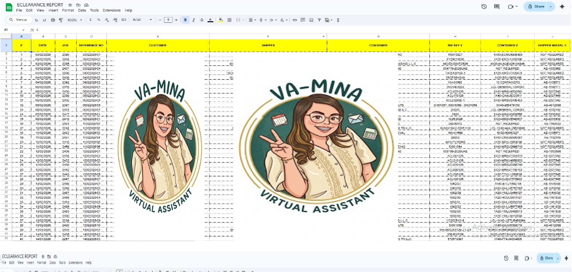This screenshot has width=572, height=272.
Task: Open the File menu in the upper window
Action: (19, 11)
